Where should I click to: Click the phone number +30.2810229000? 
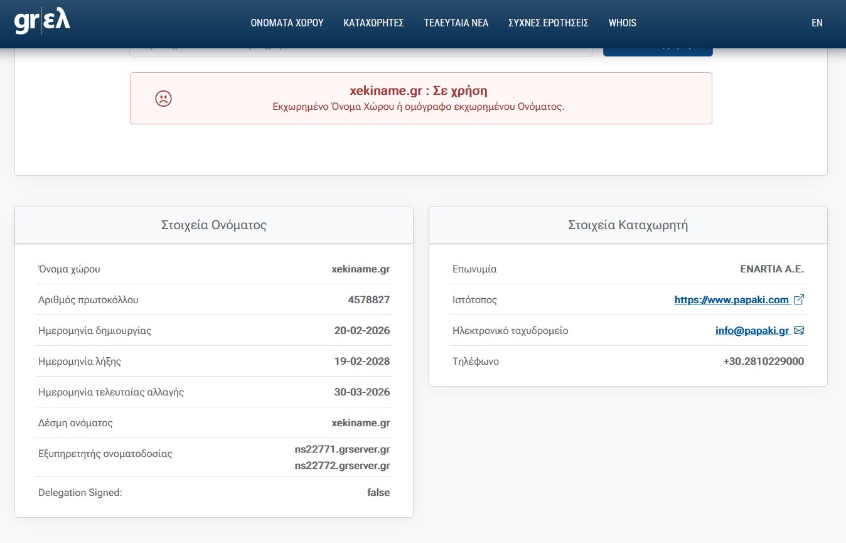pyautogui.click(x=763, y=362)
